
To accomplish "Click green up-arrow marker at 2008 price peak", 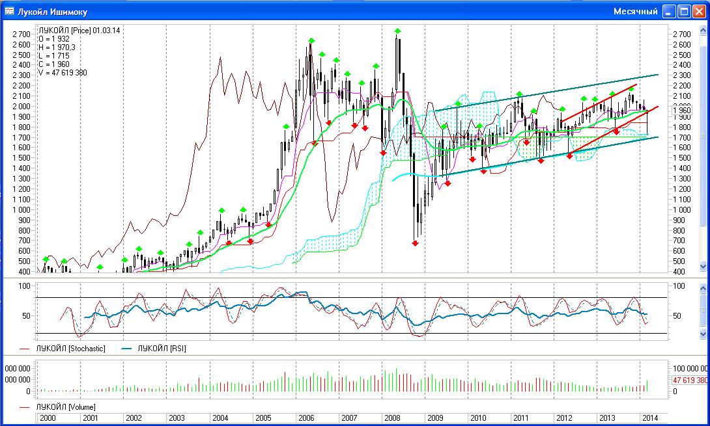I will [x=397, y=31].
